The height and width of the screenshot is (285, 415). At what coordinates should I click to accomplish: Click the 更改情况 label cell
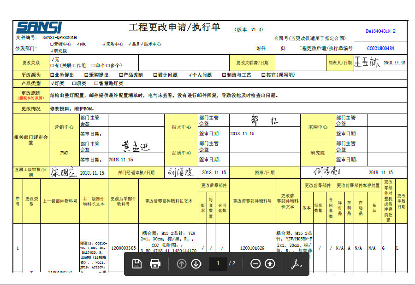[x=31, y=108]
